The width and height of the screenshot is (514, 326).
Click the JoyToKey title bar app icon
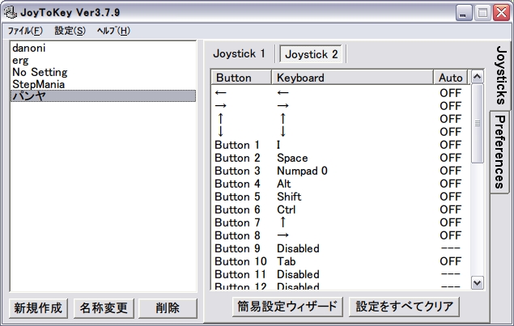(x=10, y=13)
